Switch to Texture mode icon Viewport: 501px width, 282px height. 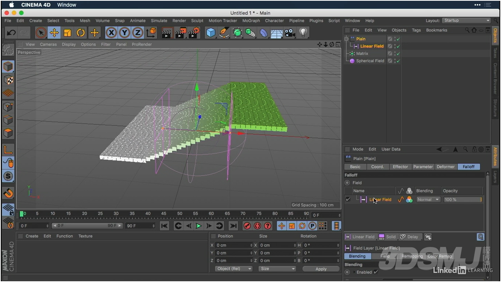click(8, 80)
